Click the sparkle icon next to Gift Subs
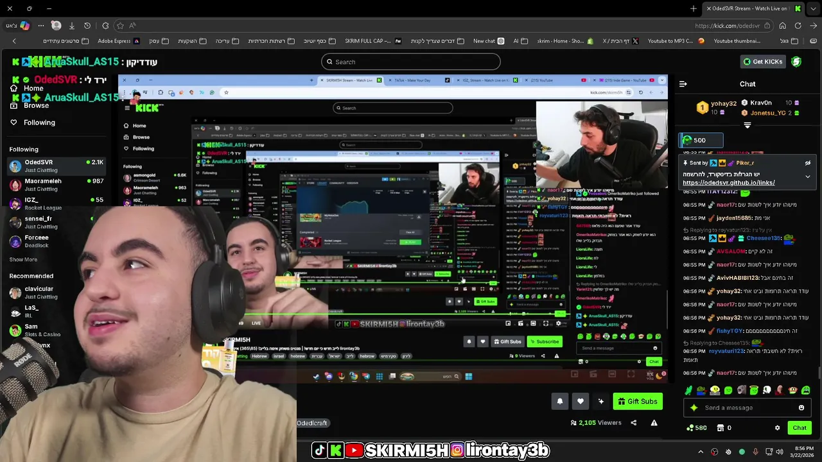The height and width of the screenshot is (462, 822). [601, 402]
